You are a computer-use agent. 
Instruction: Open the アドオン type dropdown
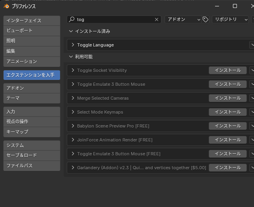click(x=183, y=19)
